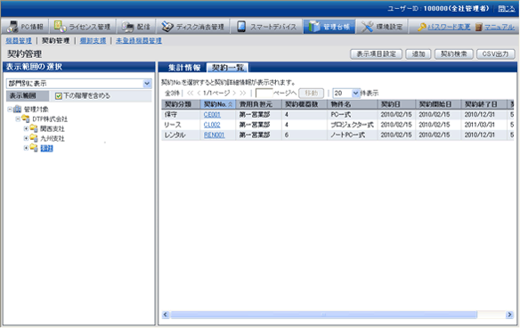Click the 契約機器数 column header
The width and height of the screenshot is (520, 328).
[x=305, y=104]
